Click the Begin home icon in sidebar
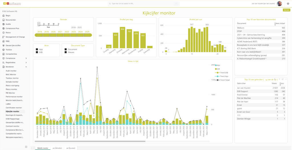The image size is (292, 150). tap(3, 16)
